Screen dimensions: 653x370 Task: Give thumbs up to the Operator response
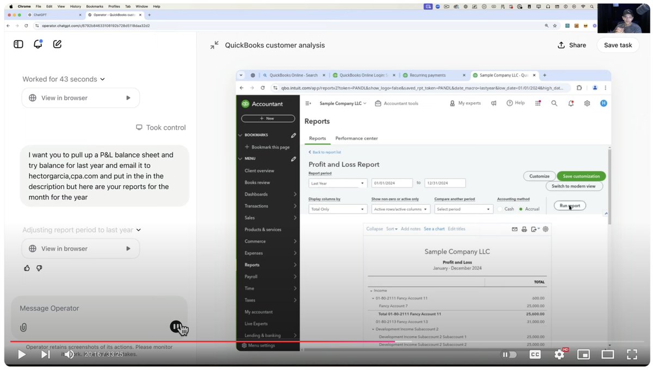(27, 268)
